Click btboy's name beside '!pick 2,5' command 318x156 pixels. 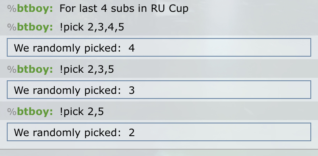tap(35, 112)
